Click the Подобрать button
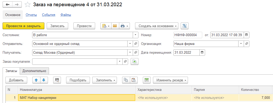This screenshot has width=273, height=103. tap(78, 80)
